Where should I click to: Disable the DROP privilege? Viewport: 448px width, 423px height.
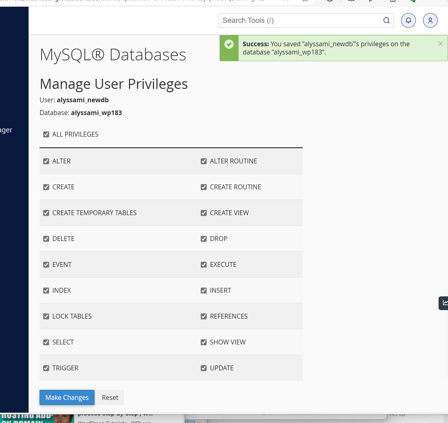point(204,239)
